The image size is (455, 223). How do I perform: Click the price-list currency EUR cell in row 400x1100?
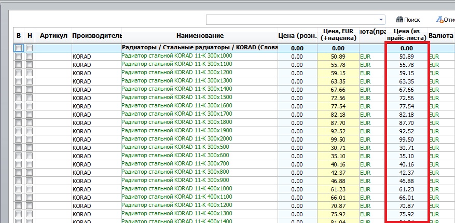point(372,198)
